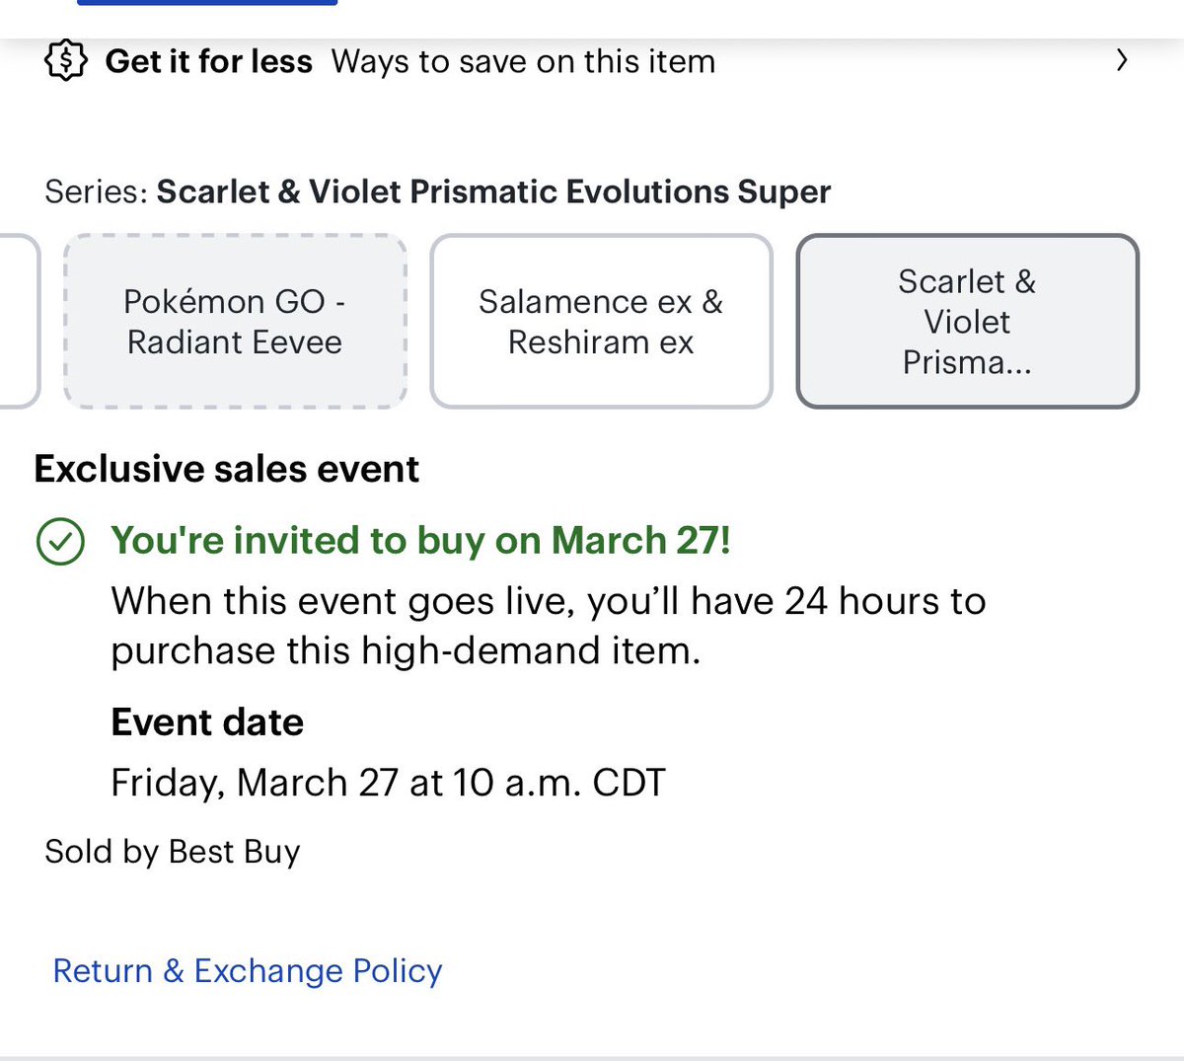Click the "Event date" heading
The image size is (1184, 1061).
(207, 722)
